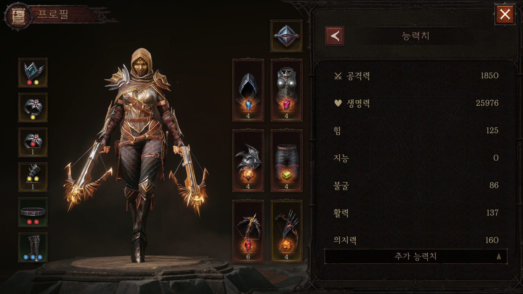Select the boots equipment slot
The height and width of the screenshot is (294, 523).
33,247
